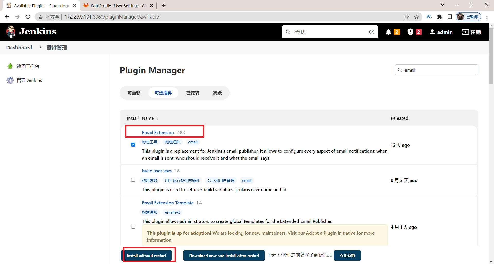Open the admin user profile

coord(441,32)
